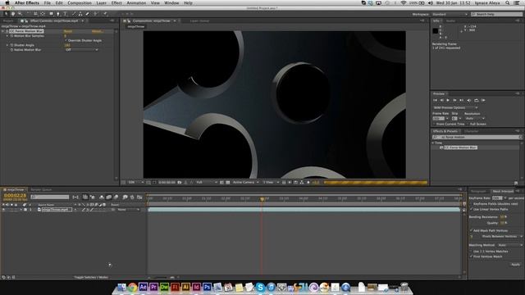
Task: Select the Brush tool
Action: [74, 14]
